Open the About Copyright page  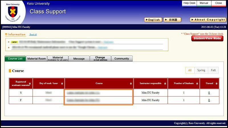(x=208, y=20)
